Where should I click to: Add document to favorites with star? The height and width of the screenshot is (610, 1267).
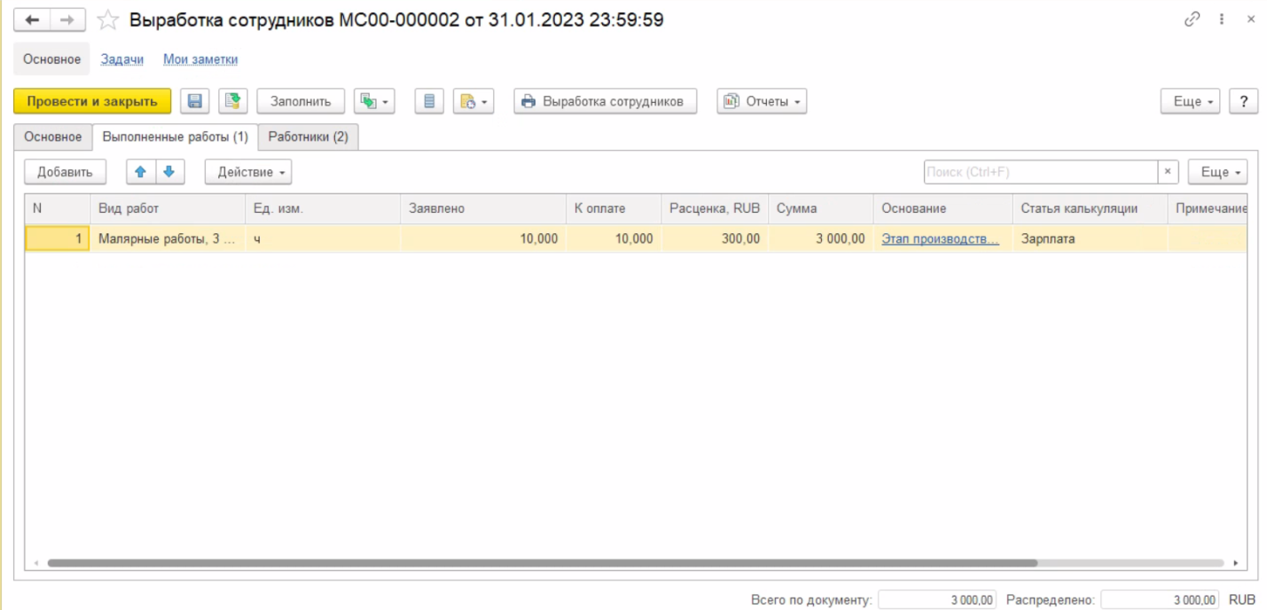point(107,20)
